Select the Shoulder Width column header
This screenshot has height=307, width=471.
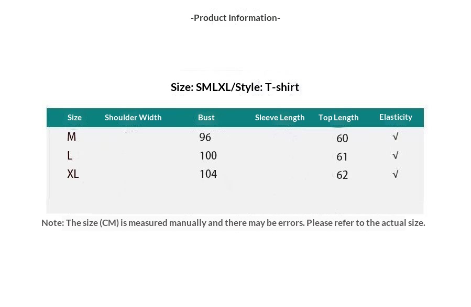[133, 118]
